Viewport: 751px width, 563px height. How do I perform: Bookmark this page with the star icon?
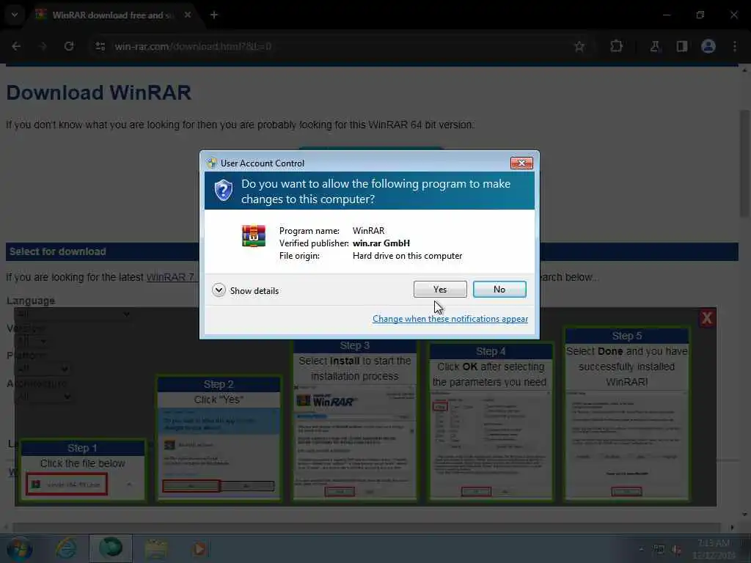coord(579,46)
